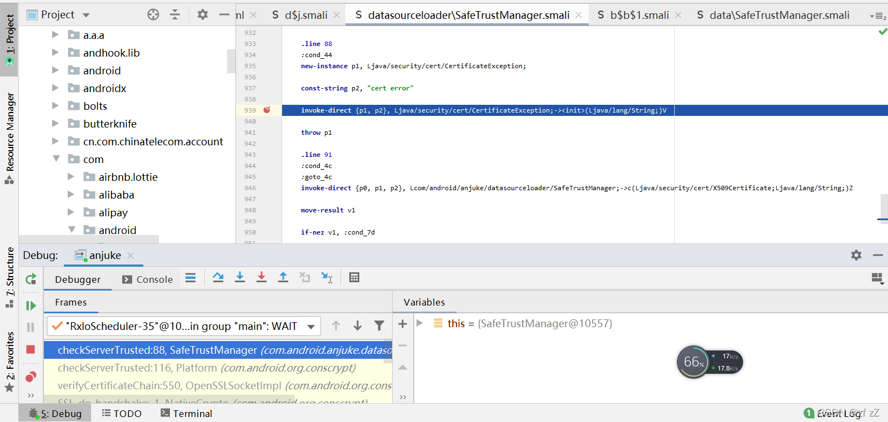
Task: Open Project panel settings gear
Action: [x=203, y=15]
